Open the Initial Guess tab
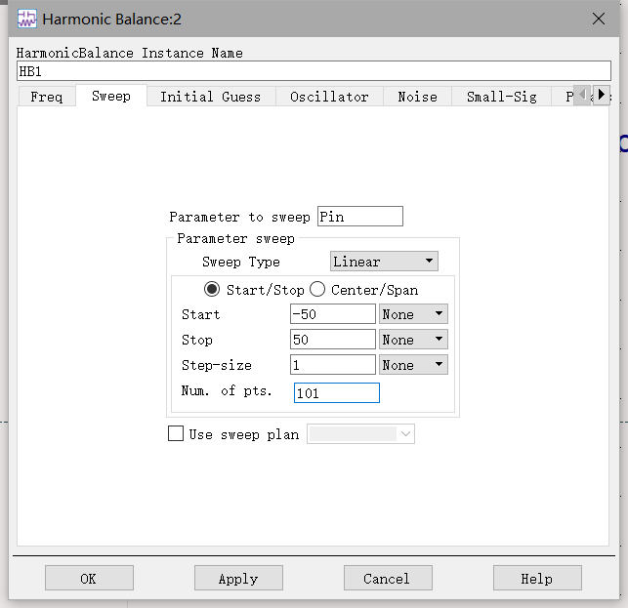The height and width of the screenshot is (608, 628). coord(211,97)
